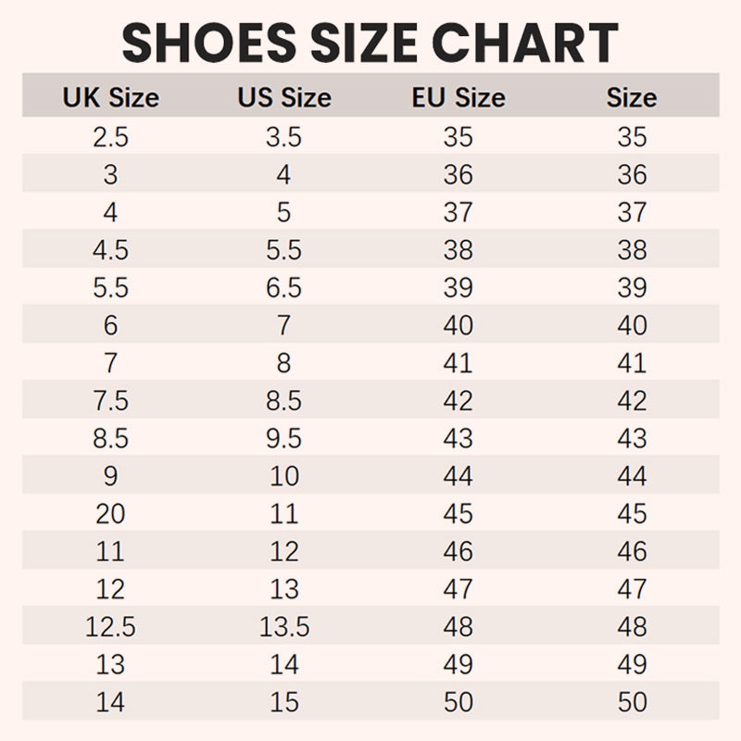Click UK size 2.5 cell
Screen dimensions: 741x741
coord(110,137)
